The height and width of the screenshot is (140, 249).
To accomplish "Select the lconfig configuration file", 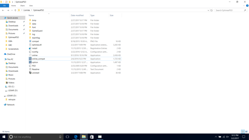I will (x=35, y=52).
